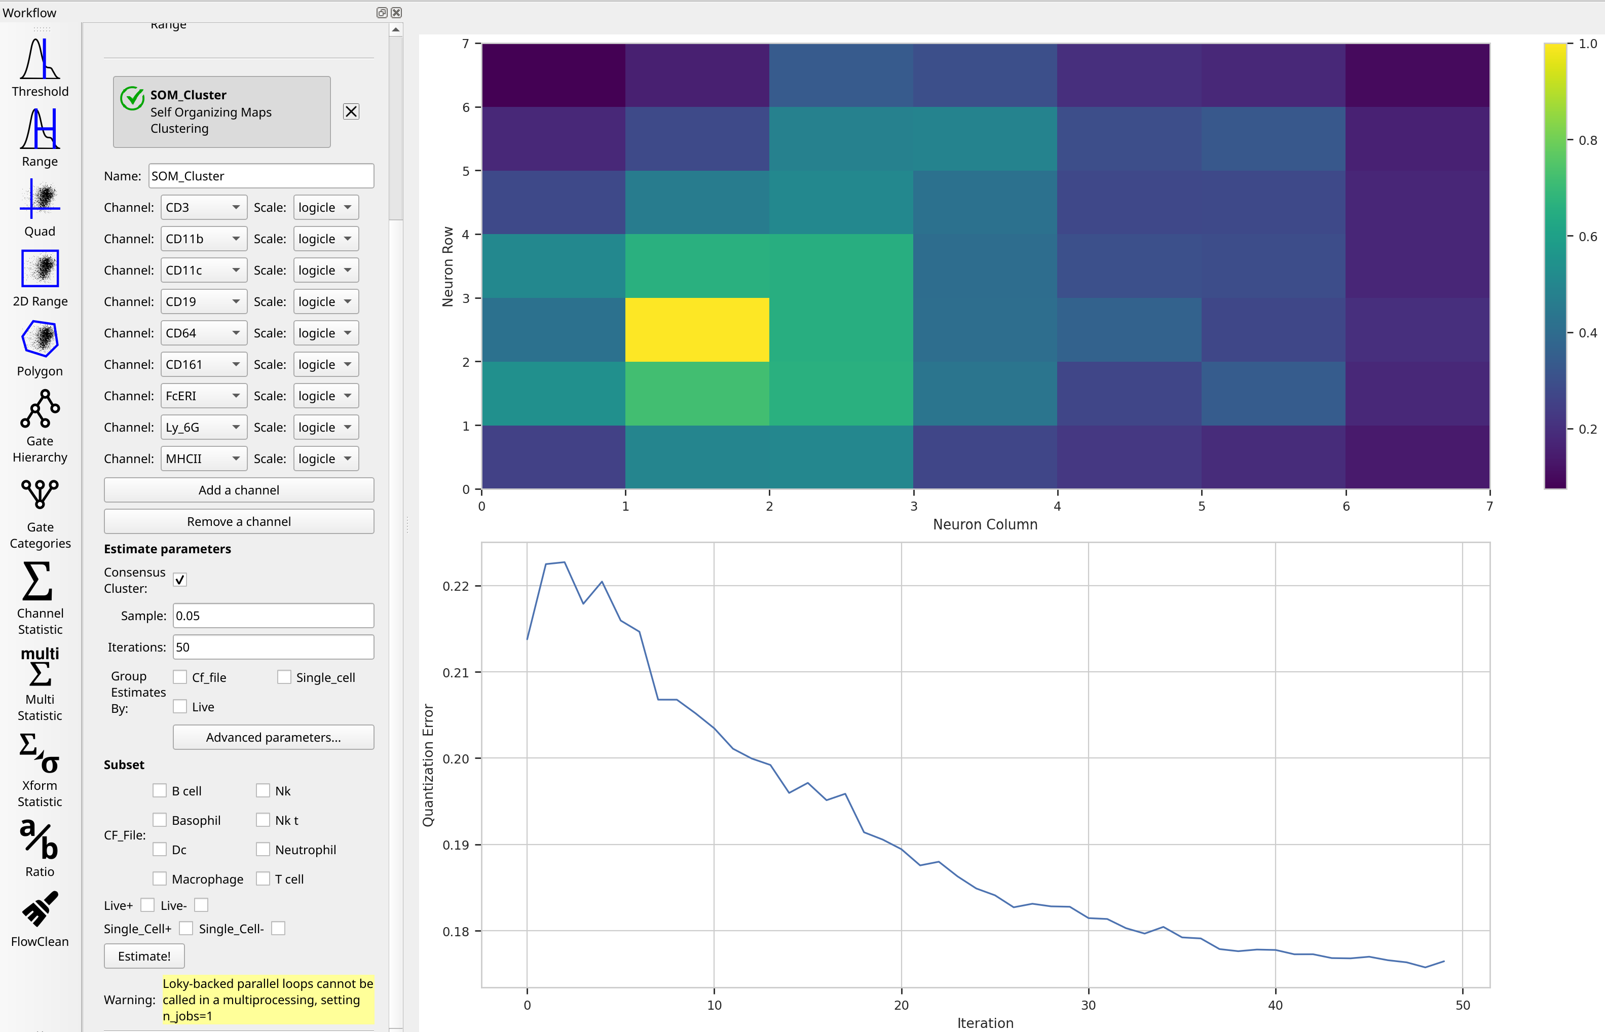Click the FlowClean operation icon
The image size is (1605, 1032).
40,918
